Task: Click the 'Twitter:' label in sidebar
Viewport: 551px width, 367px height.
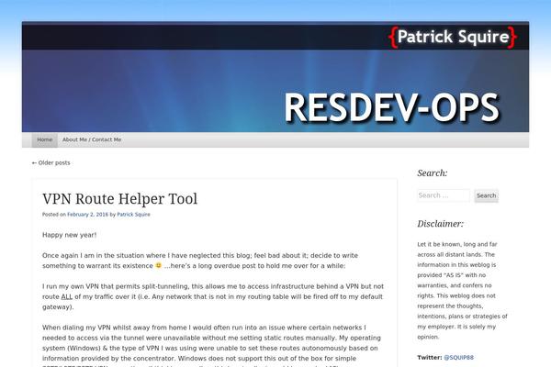Action: [430, 358]
